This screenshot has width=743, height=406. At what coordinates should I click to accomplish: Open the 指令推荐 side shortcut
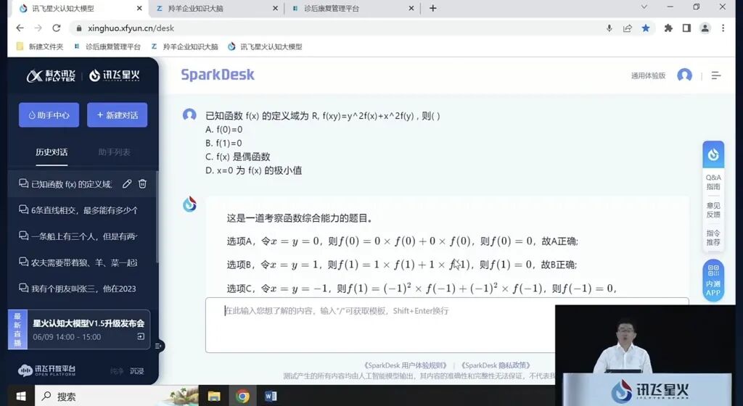[x=713, y=238]
